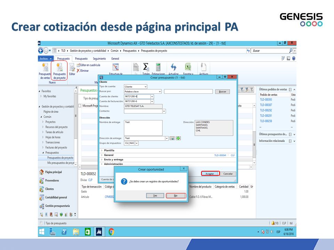334x250 pixels.
Task: Click the CLP link next to Divisa
Action: pos(90,180)
